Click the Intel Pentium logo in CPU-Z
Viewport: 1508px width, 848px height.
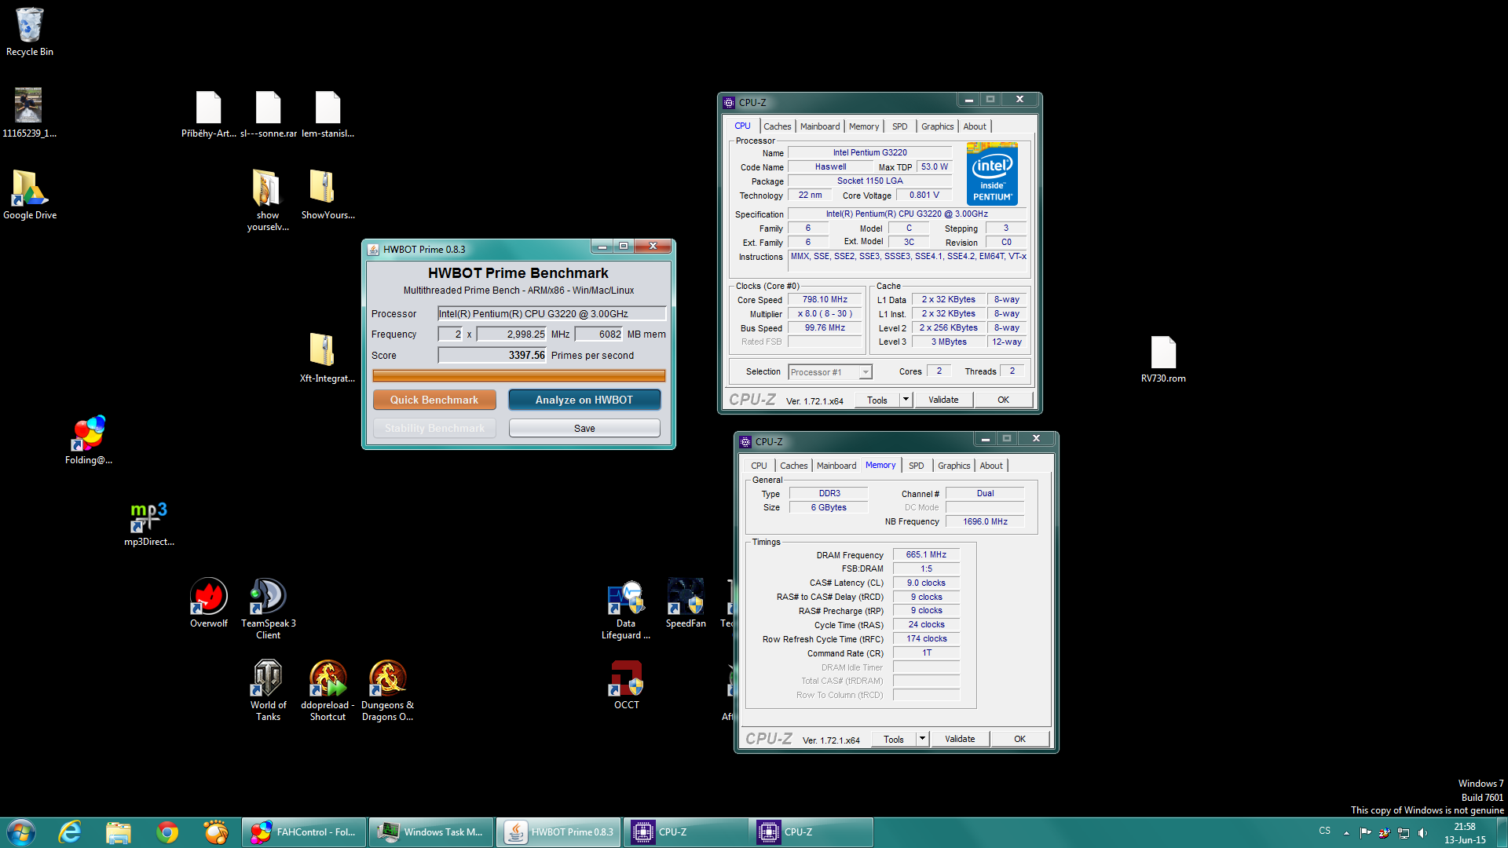pyautogui.click(x=992, y=174)
